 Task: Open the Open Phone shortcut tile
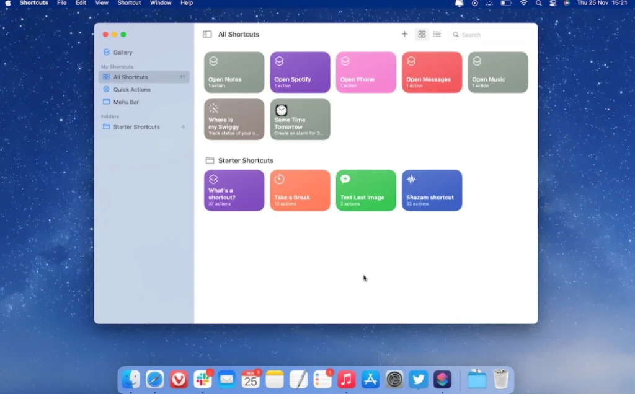click(366, 72)
